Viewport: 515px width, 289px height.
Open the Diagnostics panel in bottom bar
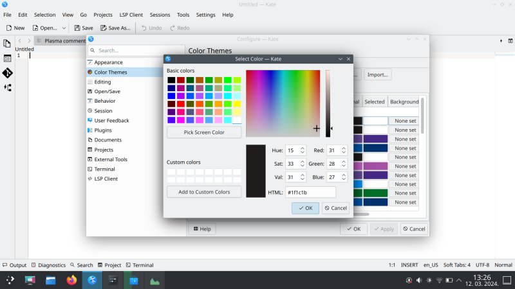pyautogui.click(x=49, y=265)
